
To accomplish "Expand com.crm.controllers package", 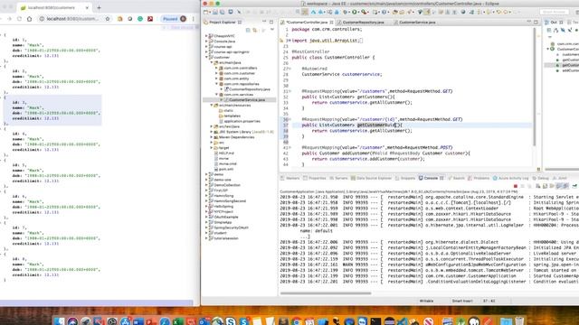I will coord(217,68).
